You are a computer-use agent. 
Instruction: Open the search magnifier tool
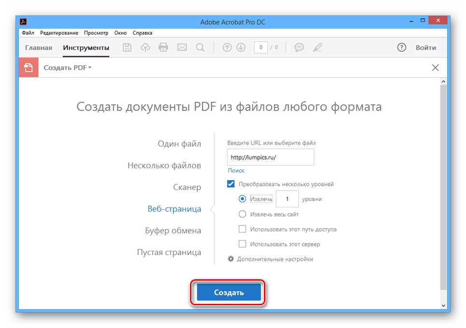200,47
